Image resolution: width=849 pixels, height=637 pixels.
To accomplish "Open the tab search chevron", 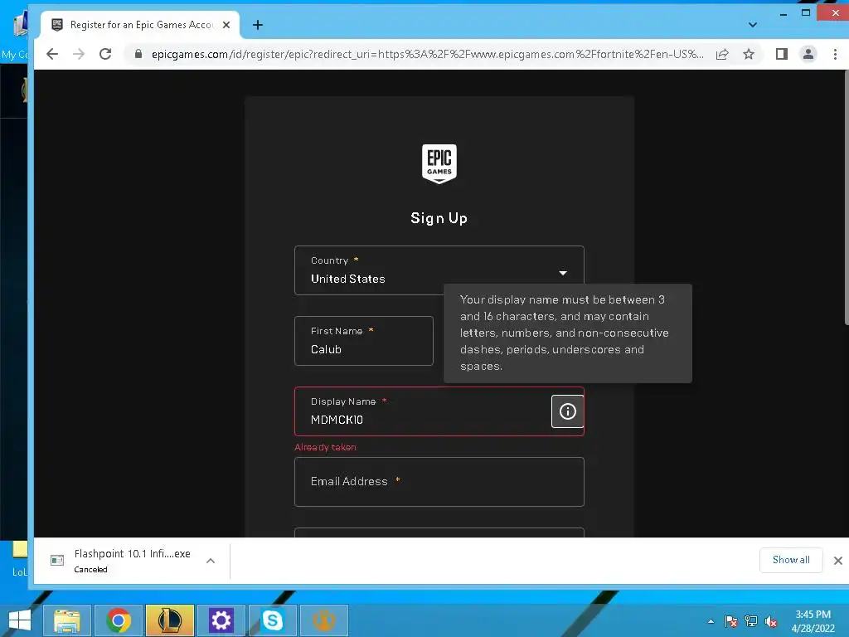I will (x=752, y=25).
